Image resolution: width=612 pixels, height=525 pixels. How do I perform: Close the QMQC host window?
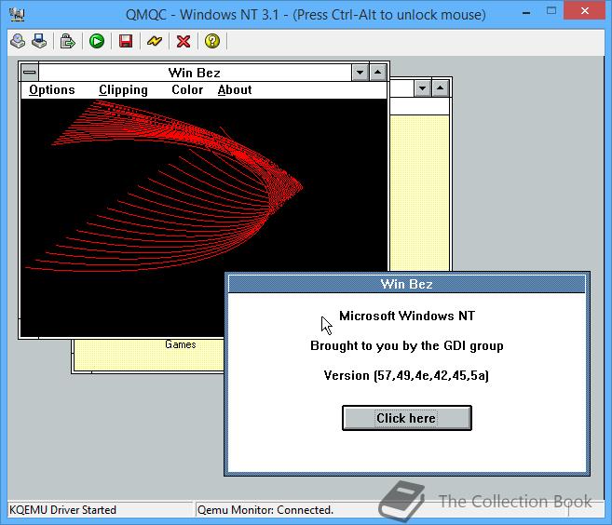pyautogui.click(x=584, y=11)
